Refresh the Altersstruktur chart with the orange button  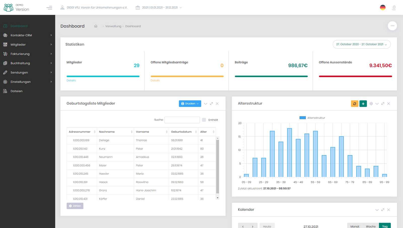[x=355, y=104]
